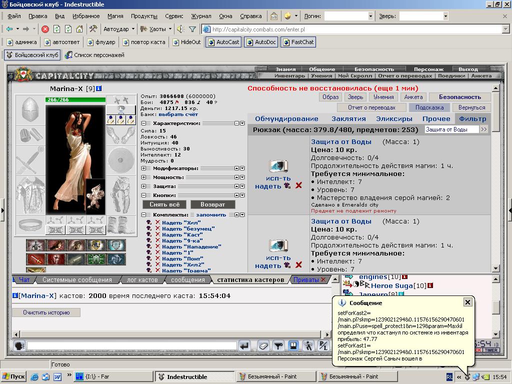Toggle the админка plugin button
Screen dimensions: 512x384
[22, 42]
